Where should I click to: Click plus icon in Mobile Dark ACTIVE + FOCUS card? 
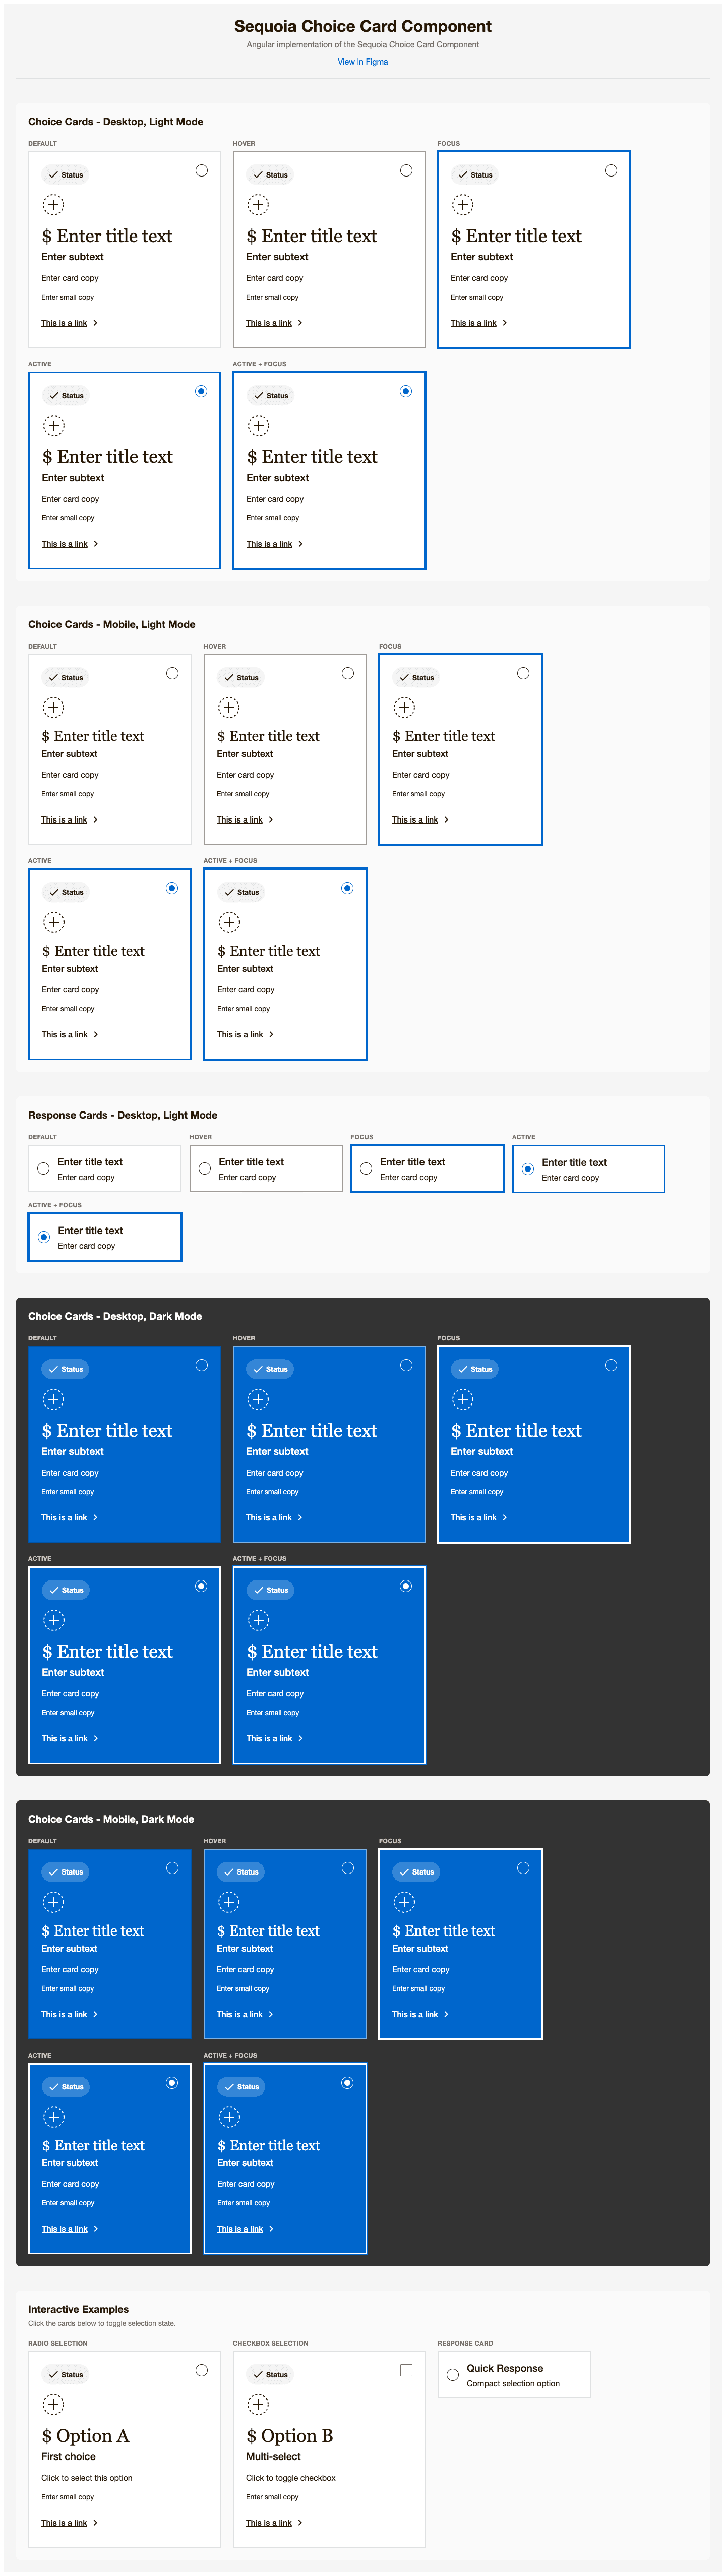[229, 2117]
